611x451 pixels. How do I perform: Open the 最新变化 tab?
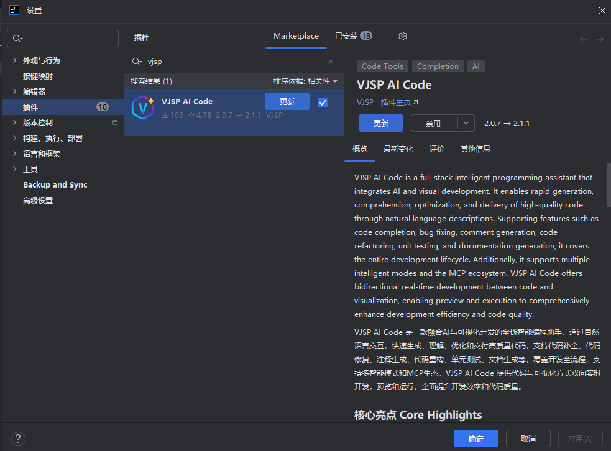click(398, 148)
